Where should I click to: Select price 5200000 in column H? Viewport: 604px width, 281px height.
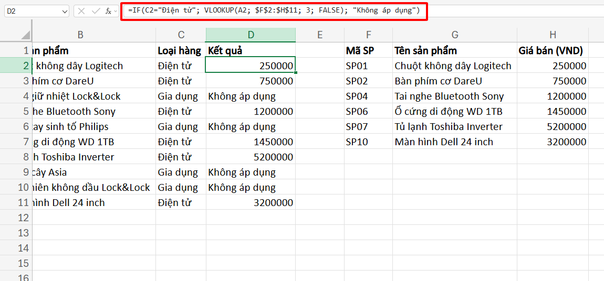[x=553, y=126]
